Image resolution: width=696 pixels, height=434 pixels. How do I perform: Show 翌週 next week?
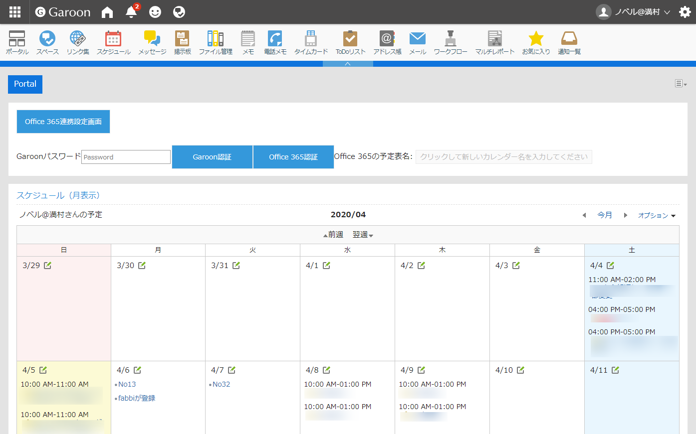point(363,235)
